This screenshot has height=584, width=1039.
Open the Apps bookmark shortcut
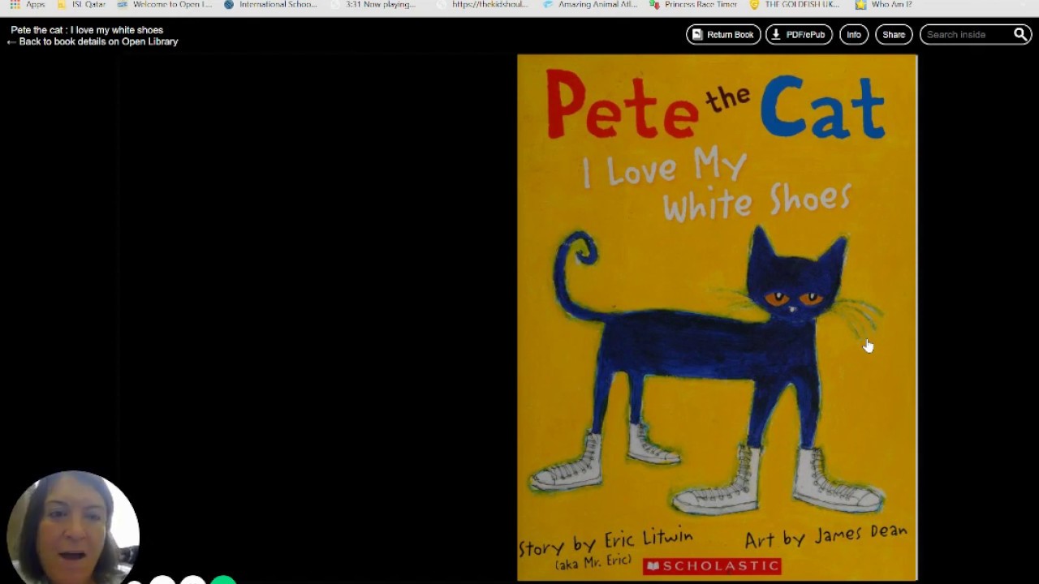click(x=27, y=4)
